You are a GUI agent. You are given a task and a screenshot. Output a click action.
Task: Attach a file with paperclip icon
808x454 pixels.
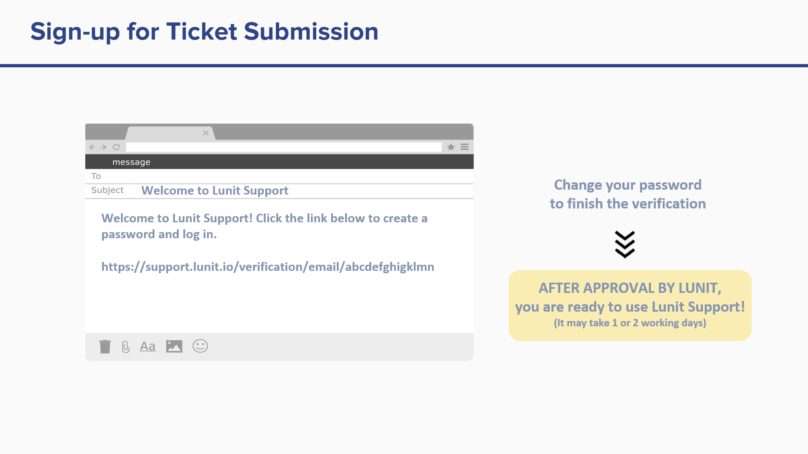126,347
